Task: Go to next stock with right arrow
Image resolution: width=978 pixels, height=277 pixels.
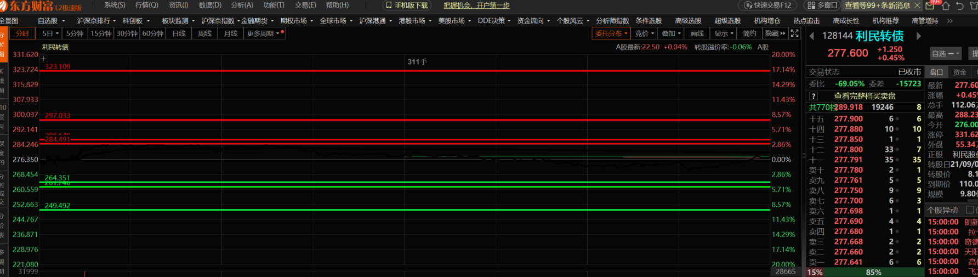Action: [919, 36]
